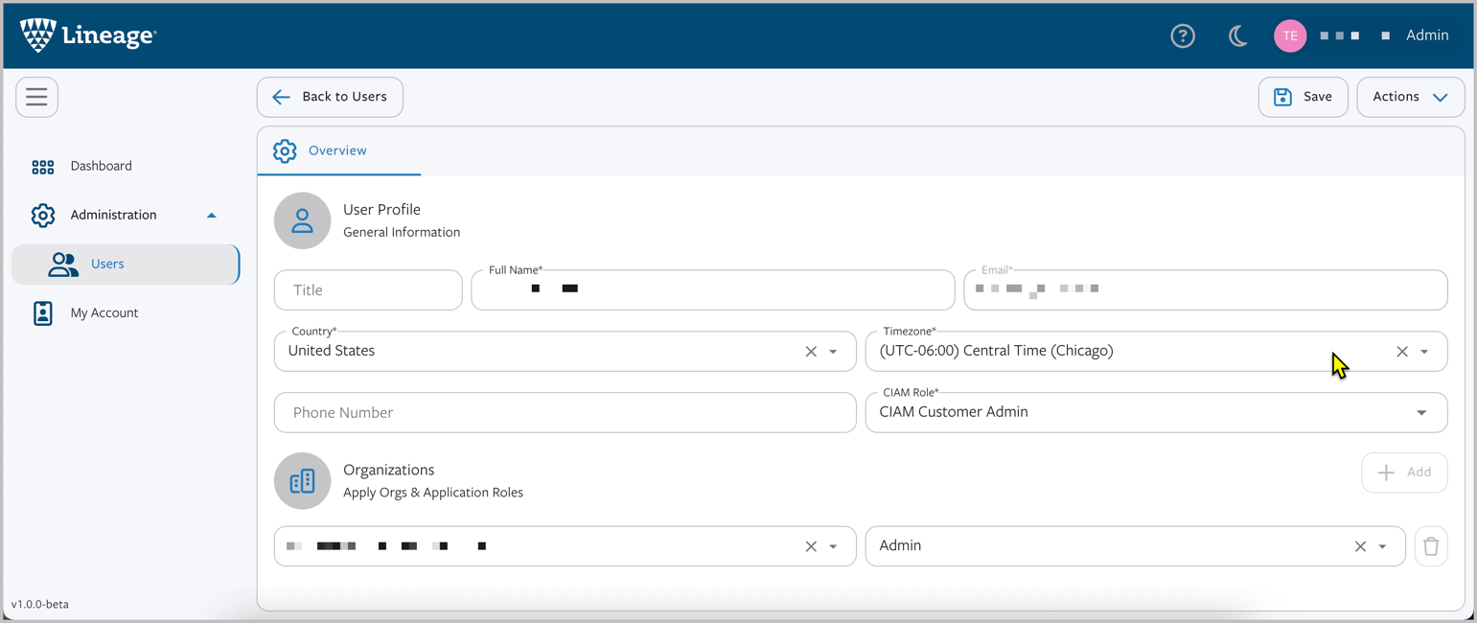Screen dimensions: 1477x623
Task: Go back to Users list
Action: point(330,97)
